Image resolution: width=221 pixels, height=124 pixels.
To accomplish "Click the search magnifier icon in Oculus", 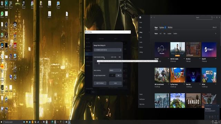I will pyautogui.click(x=212, y=18).
